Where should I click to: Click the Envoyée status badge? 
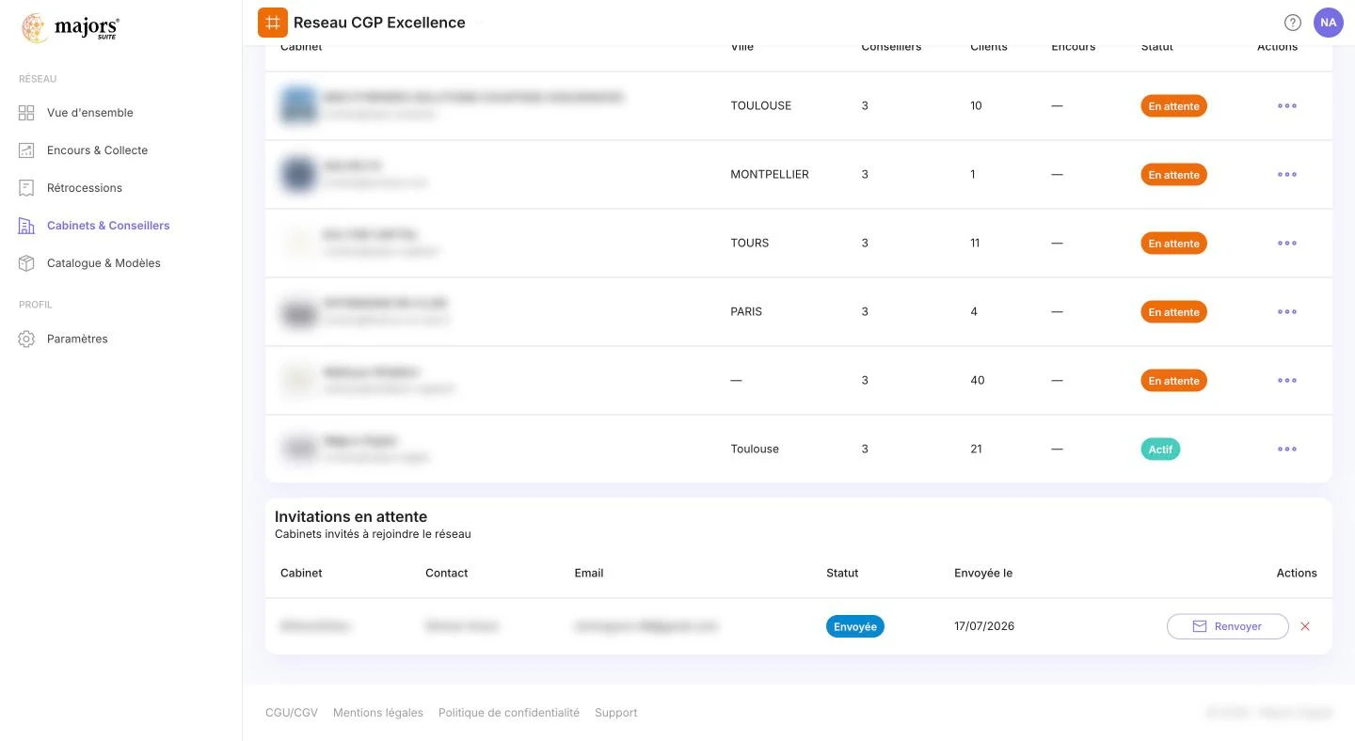pyautogui.click(x=855, y=626)
